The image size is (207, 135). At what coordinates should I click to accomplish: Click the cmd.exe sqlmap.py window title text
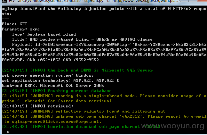point(93,1)
